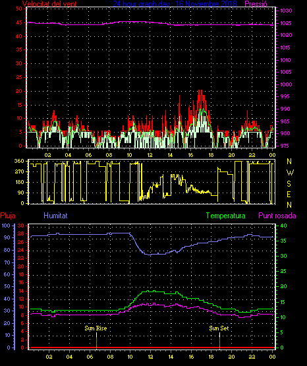Click the "W" compass letter
Viewport: 307px width, 366px height.
click(x=290, y=173)
